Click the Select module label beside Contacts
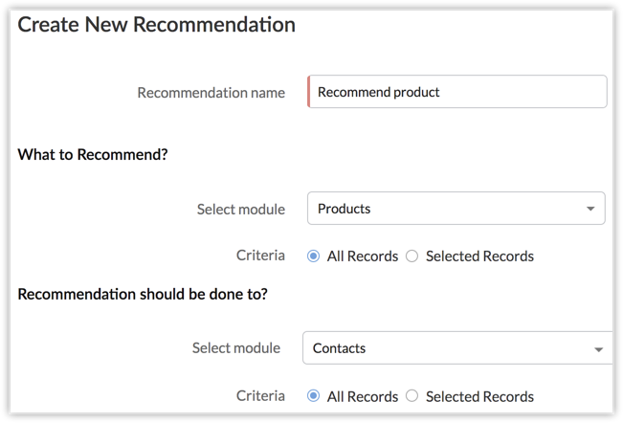The height and width of the screenshot is (423, 623). click(x=235, y=348)
